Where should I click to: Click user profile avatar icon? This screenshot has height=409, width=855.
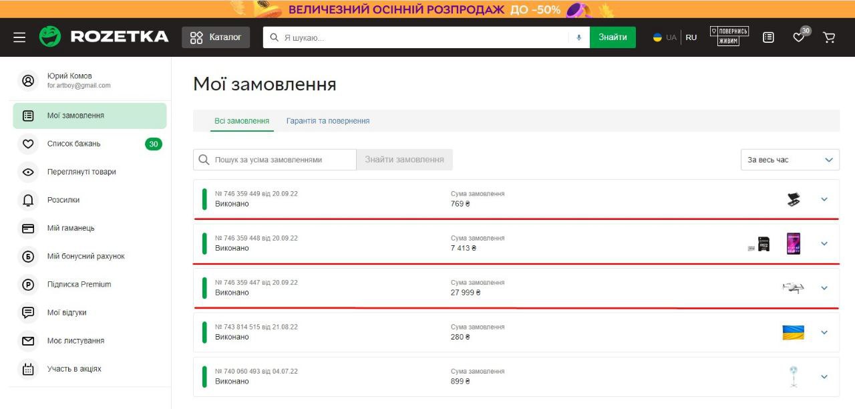pyautogui.click(x=28, y=81)
